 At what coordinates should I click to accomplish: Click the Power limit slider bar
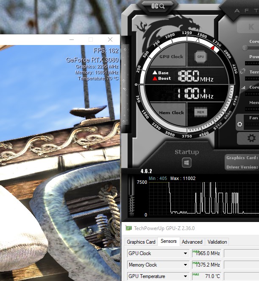click(x=252, y=63)
